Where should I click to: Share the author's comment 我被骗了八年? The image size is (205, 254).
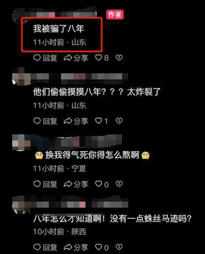click(x=76, y=58)
